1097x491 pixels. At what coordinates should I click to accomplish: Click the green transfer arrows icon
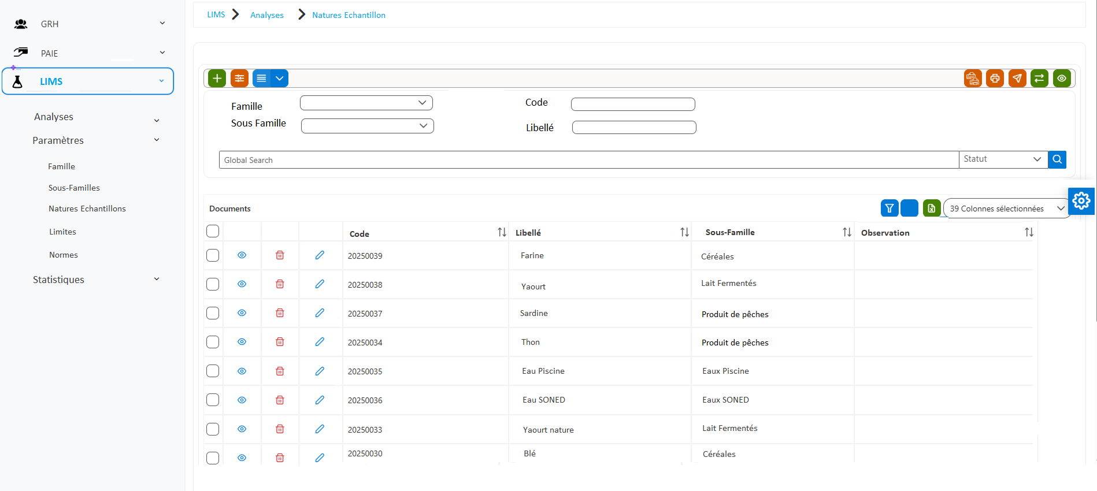pyautogui.click(x=1039, y=78)
